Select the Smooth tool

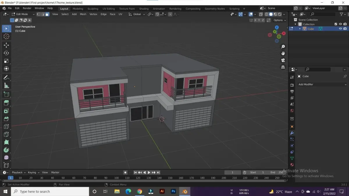(x=6, y=158)
